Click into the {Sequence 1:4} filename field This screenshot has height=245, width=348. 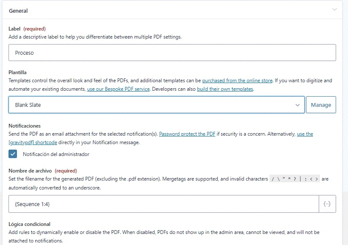pos(164,204)
